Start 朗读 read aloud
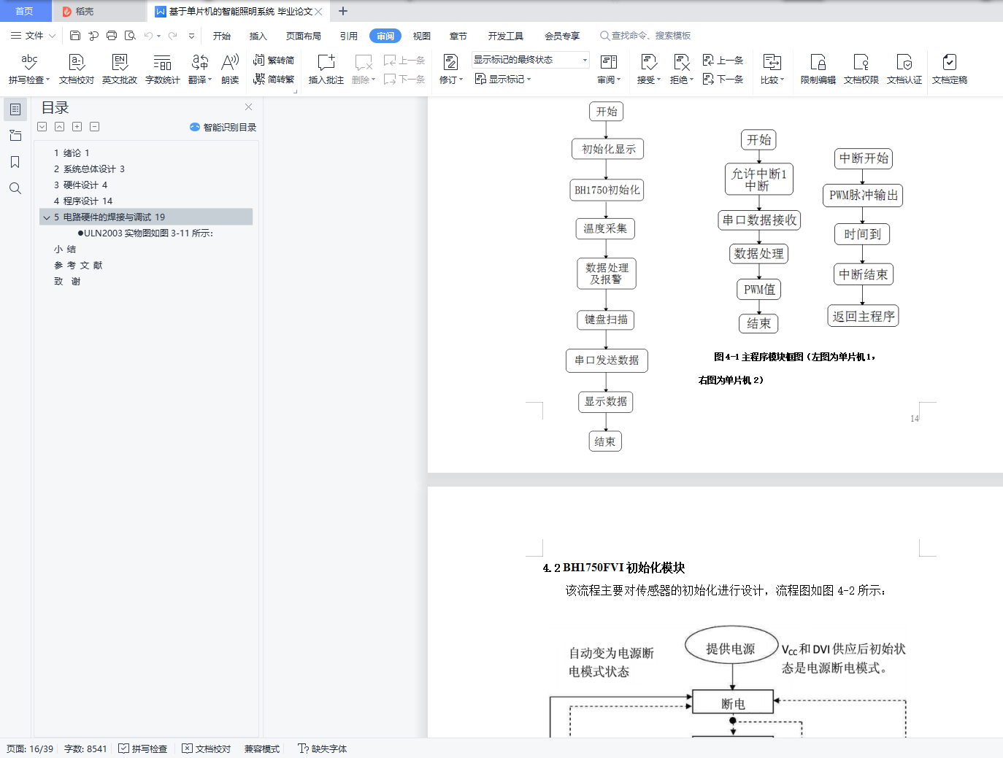Viewport: 1003px width, 758px height. pos(230,69)
